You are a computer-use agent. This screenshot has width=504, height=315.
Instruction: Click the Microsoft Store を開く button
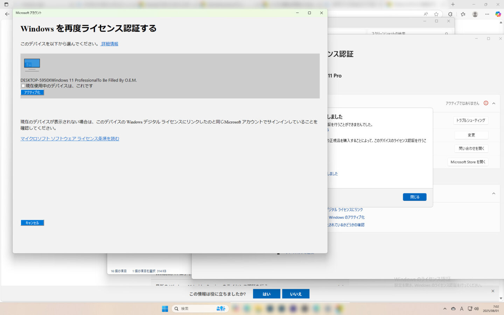[x=468, y=162]
